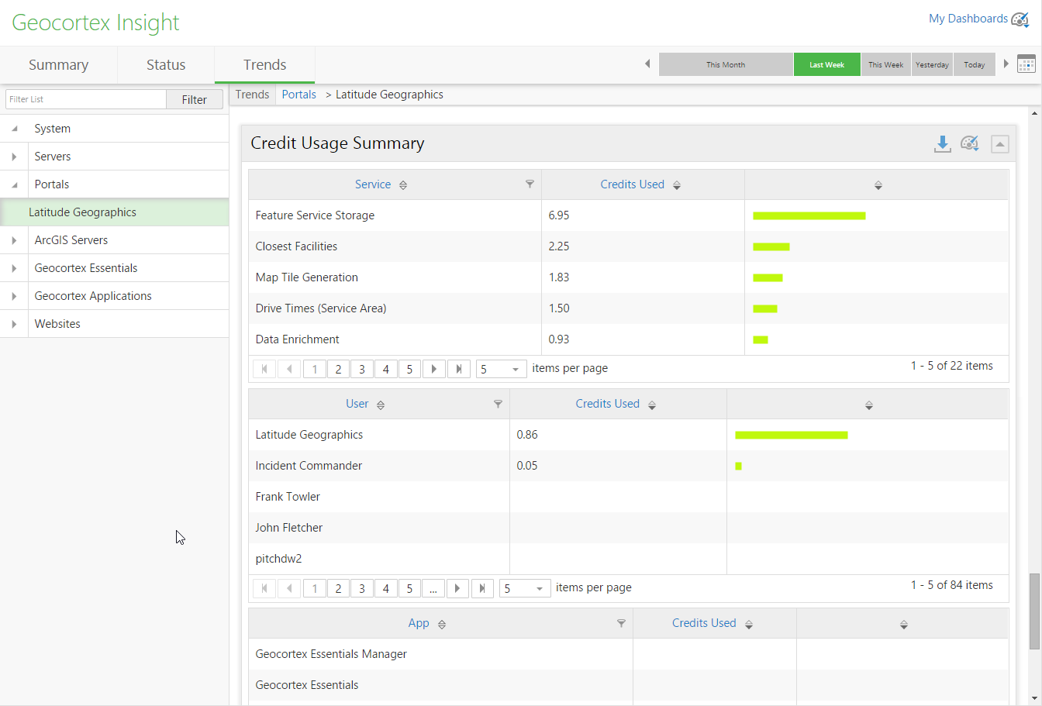
Task: Sort Service table by bar column
Action: 878,185
